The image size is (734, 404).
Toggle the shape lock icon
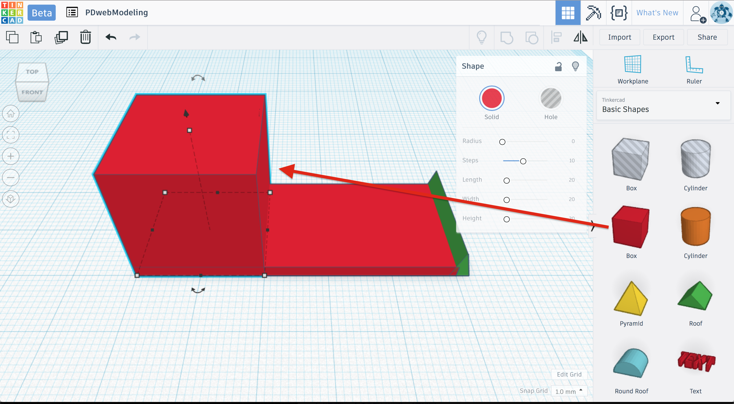coord(558,66)
